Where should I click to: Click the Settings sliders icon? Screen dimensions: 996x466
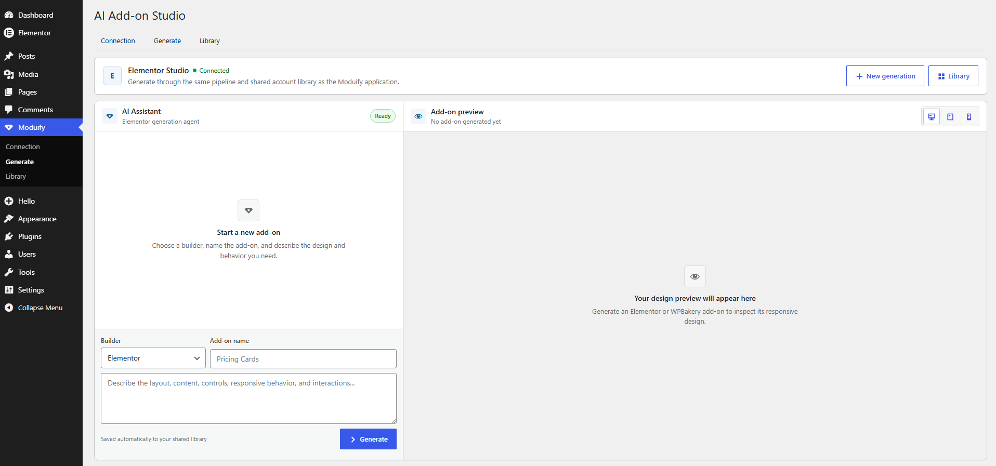click(9, 290)
